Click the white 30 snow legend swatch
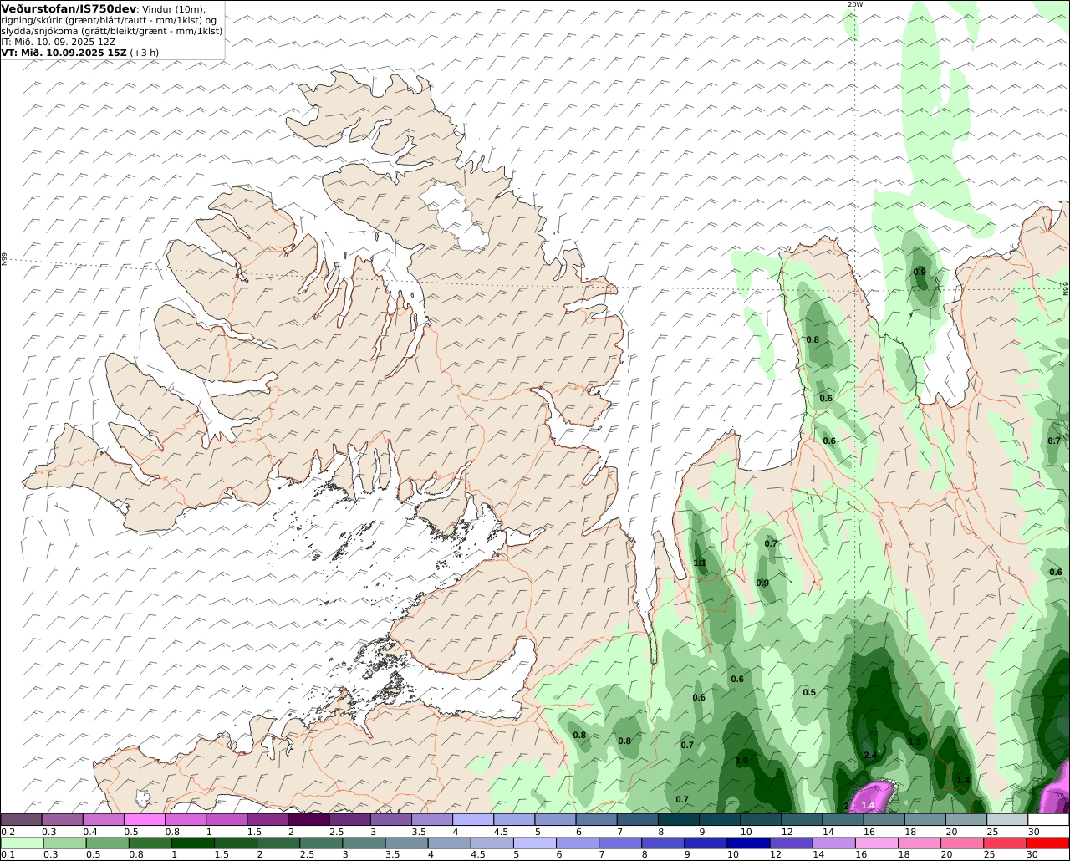 coord(1048,819)
